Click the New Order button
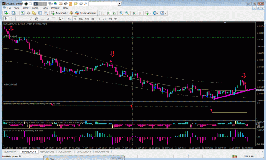Image resolution: width=266 pixels, height=160 pixels. (60, 13)
